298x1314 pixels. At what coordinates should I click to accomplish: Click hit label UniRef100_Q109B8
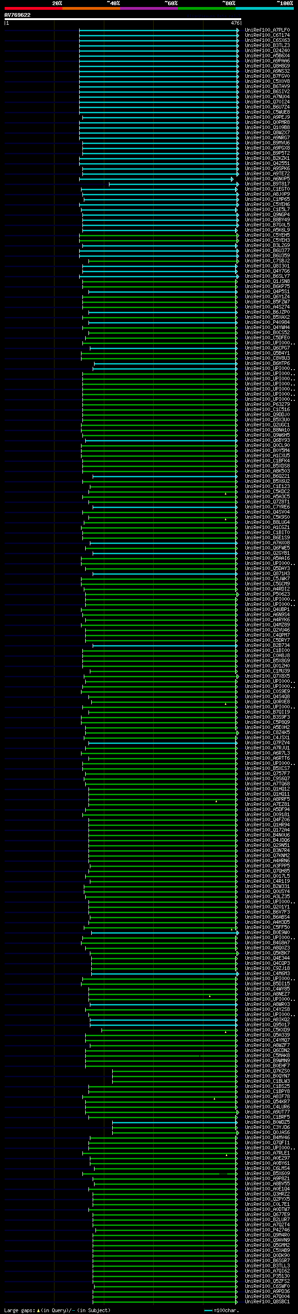[267, 128]
